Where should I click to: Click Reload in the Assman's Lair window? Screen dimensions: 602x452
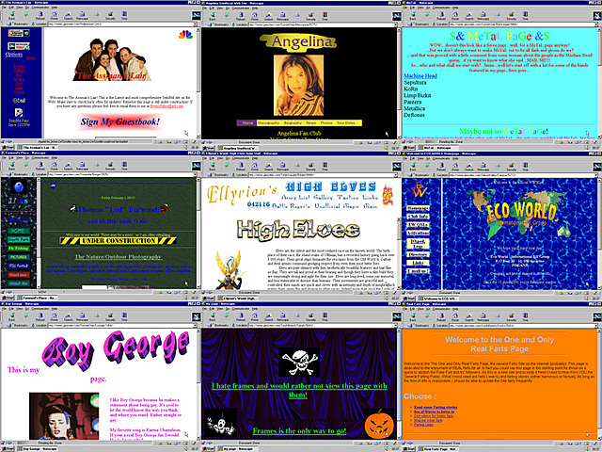click(x=40, y=15)
